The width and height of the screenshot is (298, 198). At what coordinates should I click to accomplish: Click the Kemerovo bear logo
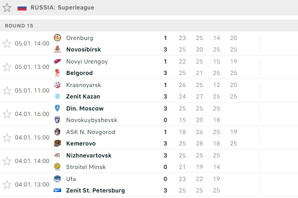point(57,143)
